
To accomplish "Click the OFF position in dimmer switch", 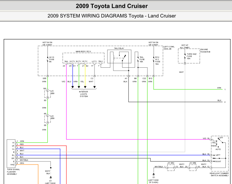I will [221, 138].
